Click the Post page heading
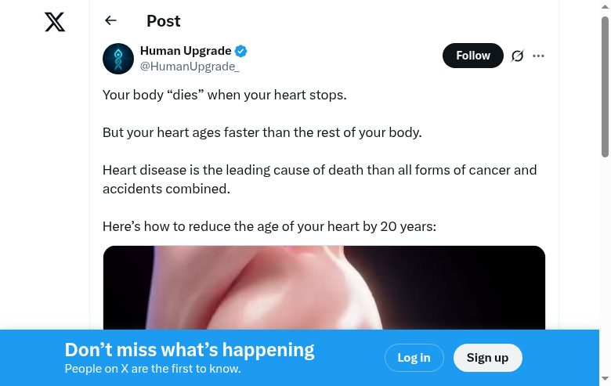Image resolution: width=611 pixels, height=386 pixels. pyautogui.click(x=164, y=21)
